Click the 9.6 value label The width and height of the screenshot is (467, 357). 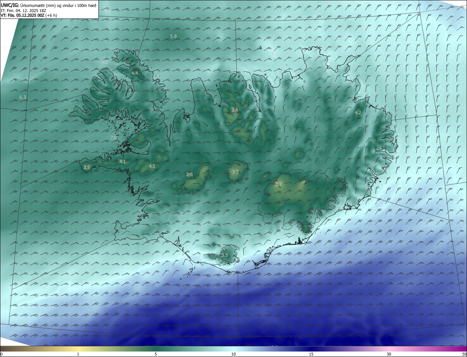point(275,54)
